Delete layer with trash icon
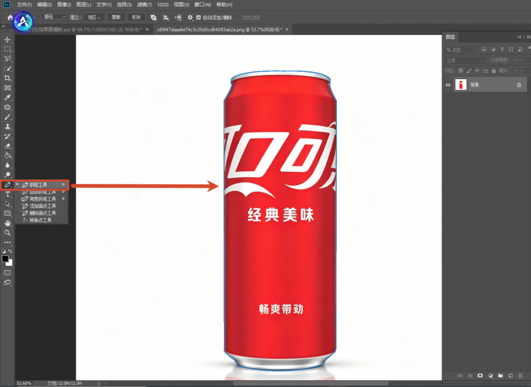531x387 pixels. tap(521, 376)
